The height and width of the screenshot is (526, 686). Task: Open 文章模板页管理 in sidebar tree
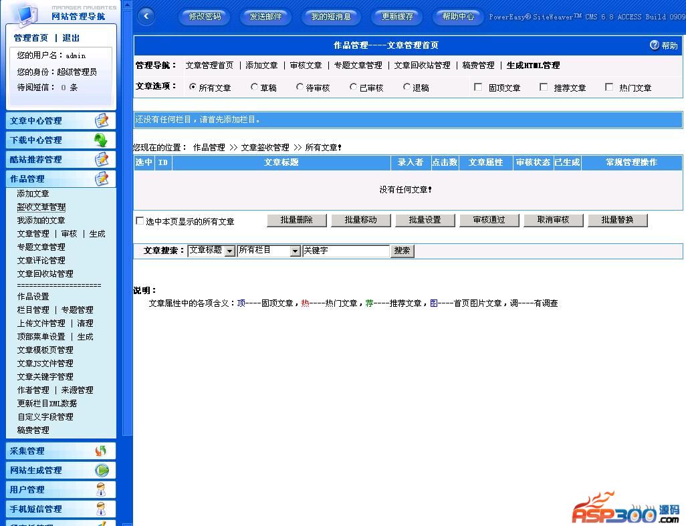[45, 350]
